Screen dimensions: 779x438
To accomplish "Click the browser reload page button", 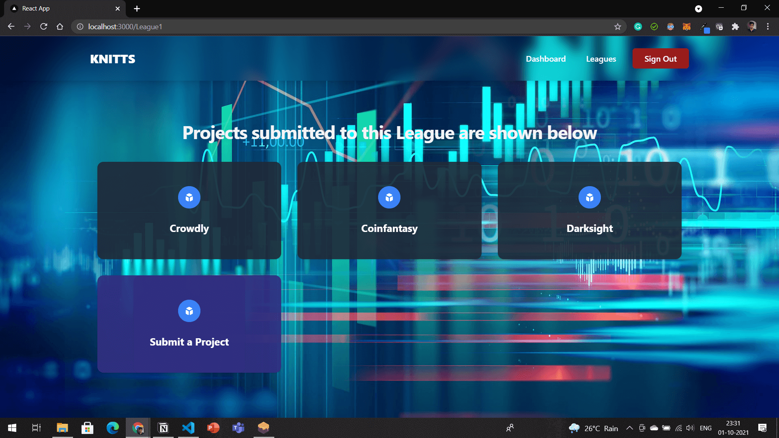I will 44,26.
